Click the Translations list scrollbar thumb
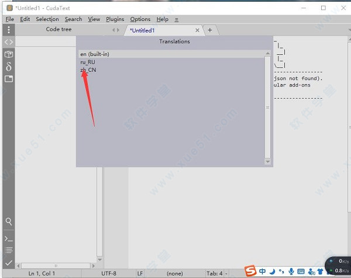Viewport: 351px width, 278px height. (x=267, y=107)
